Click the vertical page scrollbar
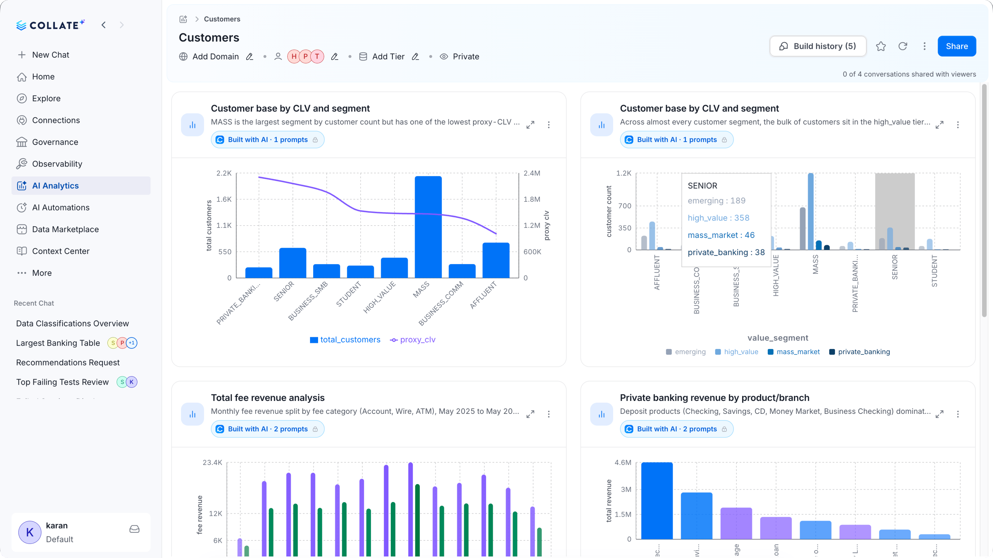 984,200
